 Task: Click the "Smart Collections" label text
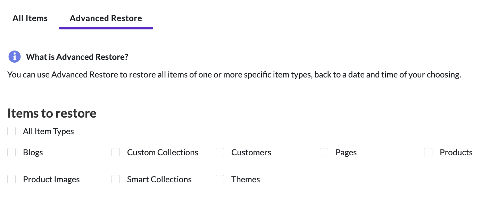pos(159,180)
